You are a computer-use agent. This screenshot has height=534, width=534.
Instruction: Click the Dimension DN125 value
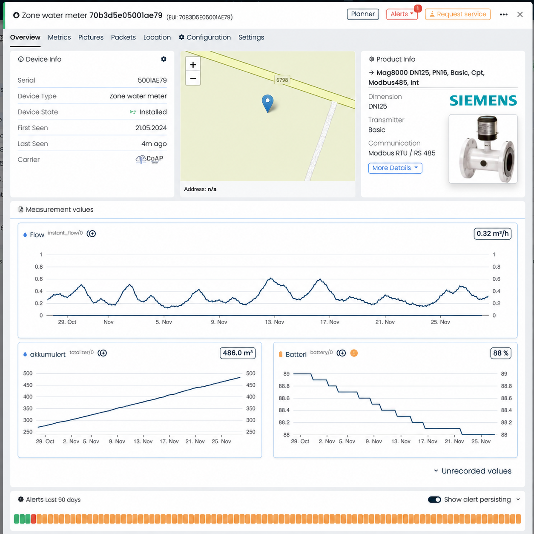point(378,106)
